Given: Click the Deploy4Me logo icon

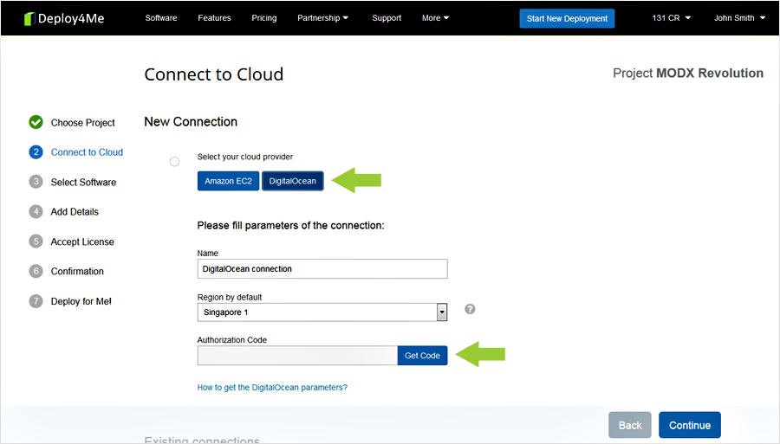Looking at the screenshot, I should pyautogui.click(x=29, y=18).
